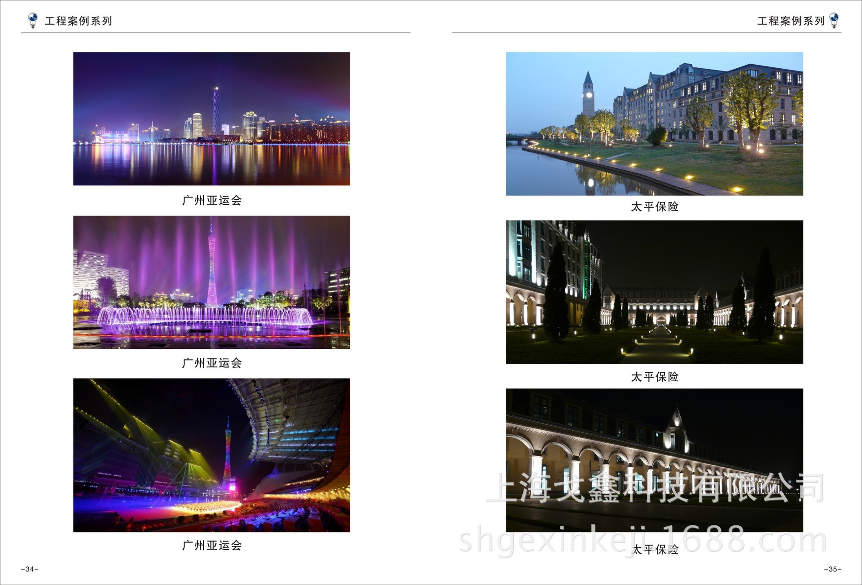Open the stadium laser light show photo

click(x=211, y=455)
